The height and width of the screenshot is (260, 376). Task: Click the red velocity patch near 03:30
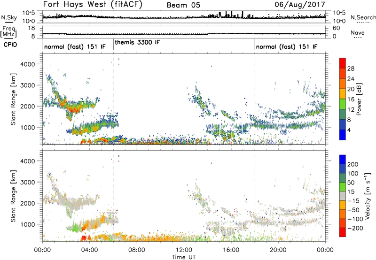[x=85, y=238]
